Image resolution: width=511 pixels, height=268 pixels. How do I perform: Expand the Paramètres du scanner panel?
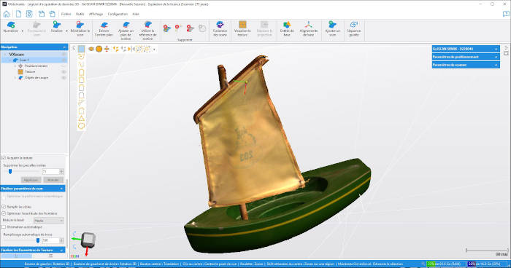466,65
